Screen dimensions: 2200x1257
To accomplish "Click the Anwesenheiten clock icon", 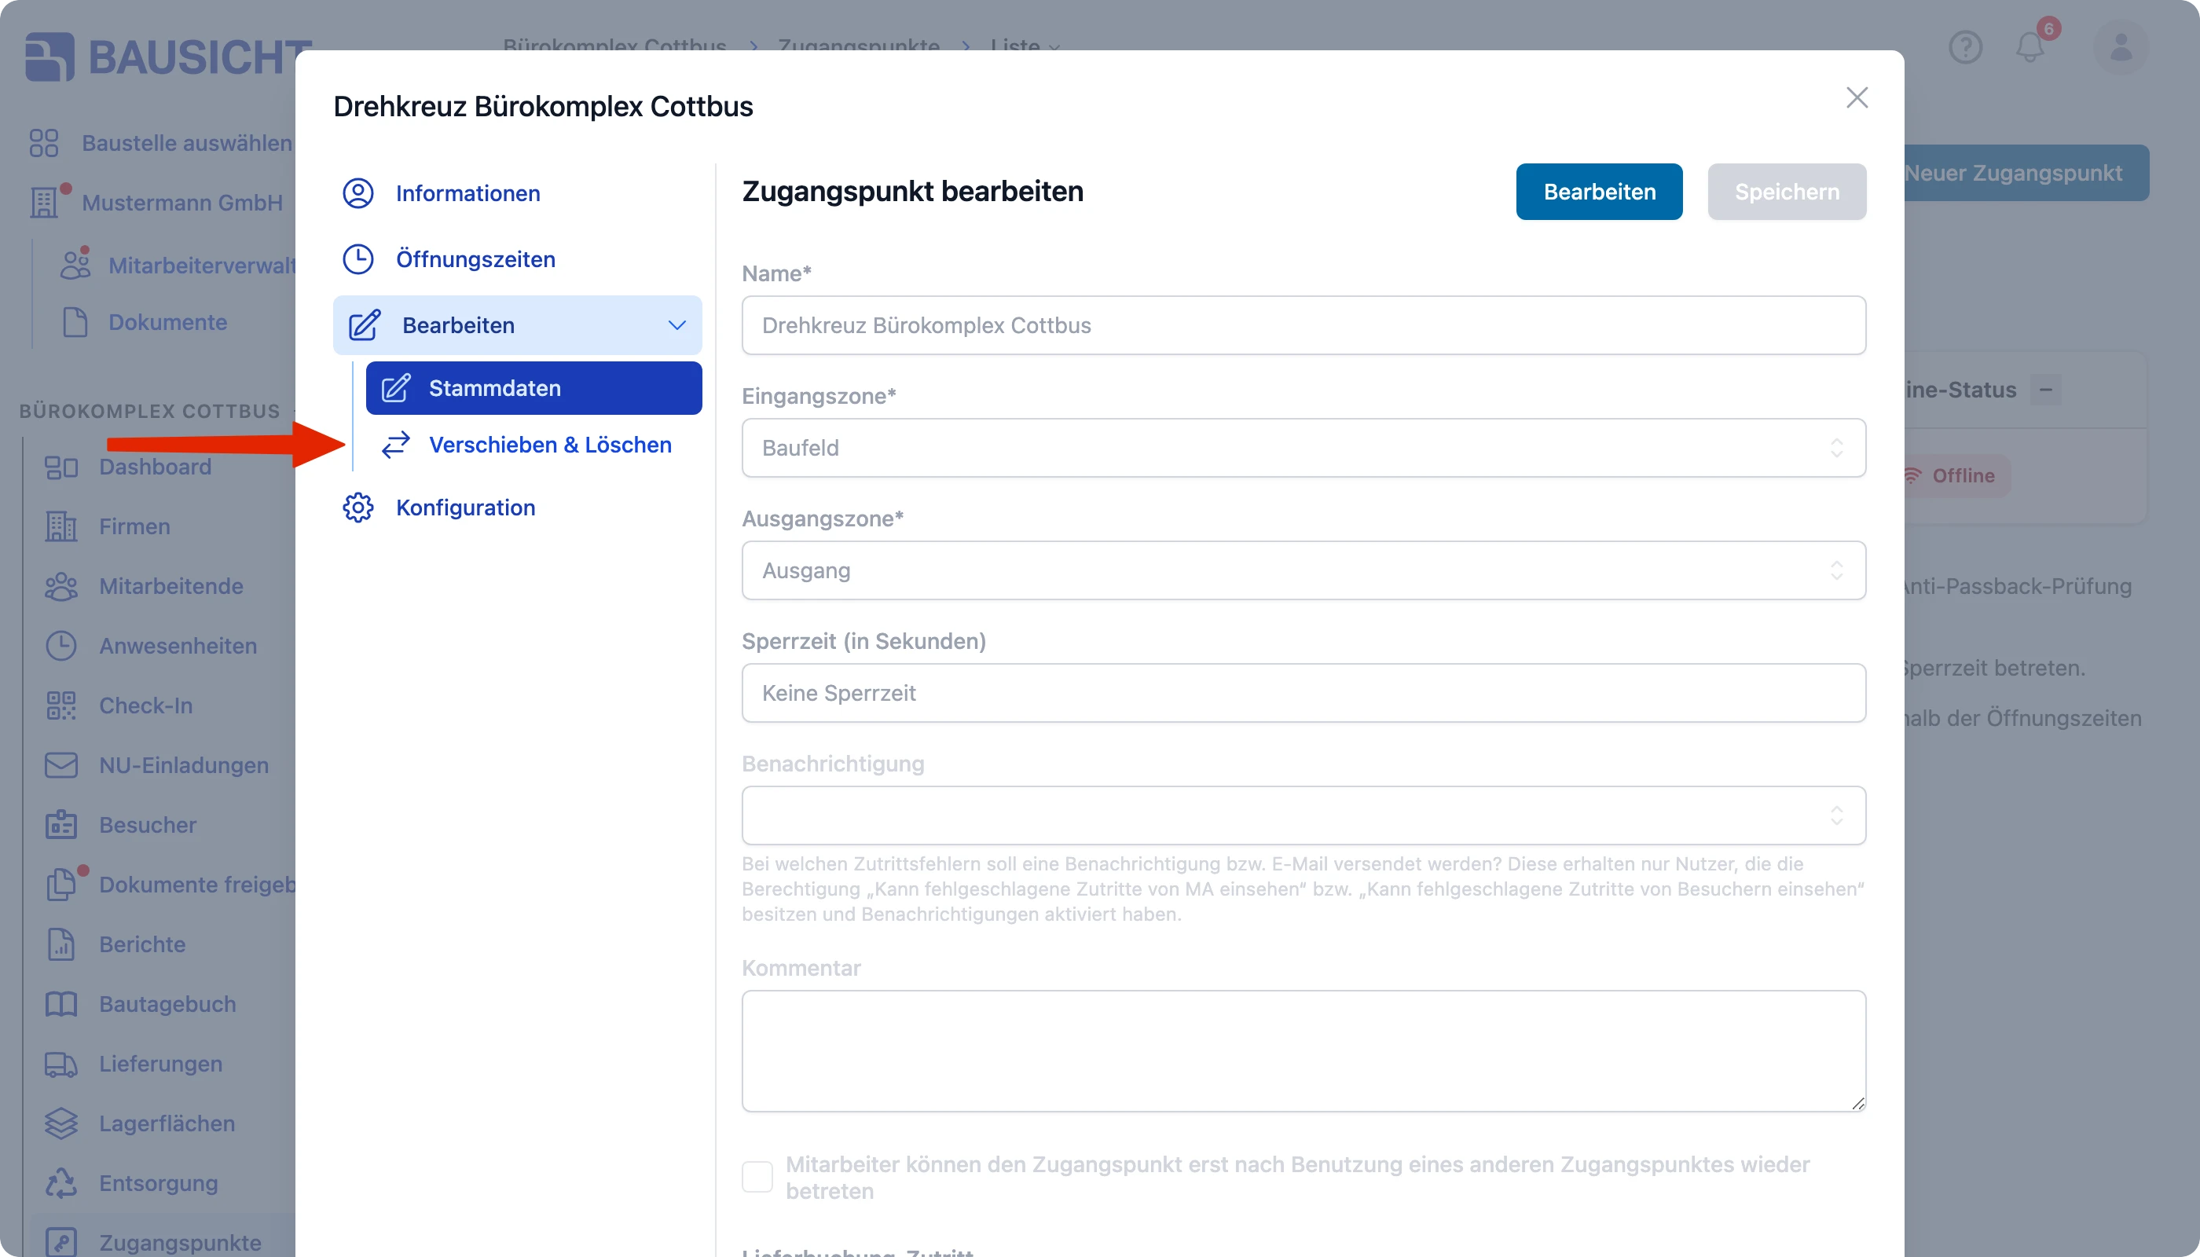I will (x=61, y=646).
